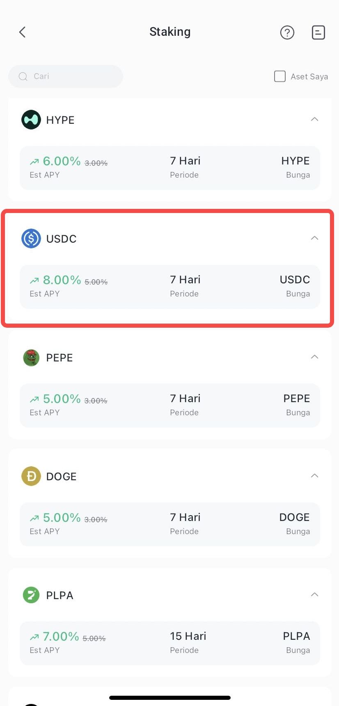The height and width of the screenshot is (706, 339).
Task: Tap the search magnifier icon
Action: coord(23,76)
